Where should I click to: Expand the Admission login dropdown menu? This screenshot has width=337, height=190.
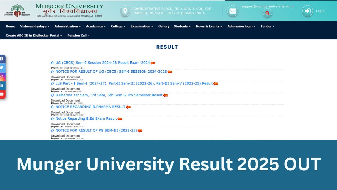241,26
